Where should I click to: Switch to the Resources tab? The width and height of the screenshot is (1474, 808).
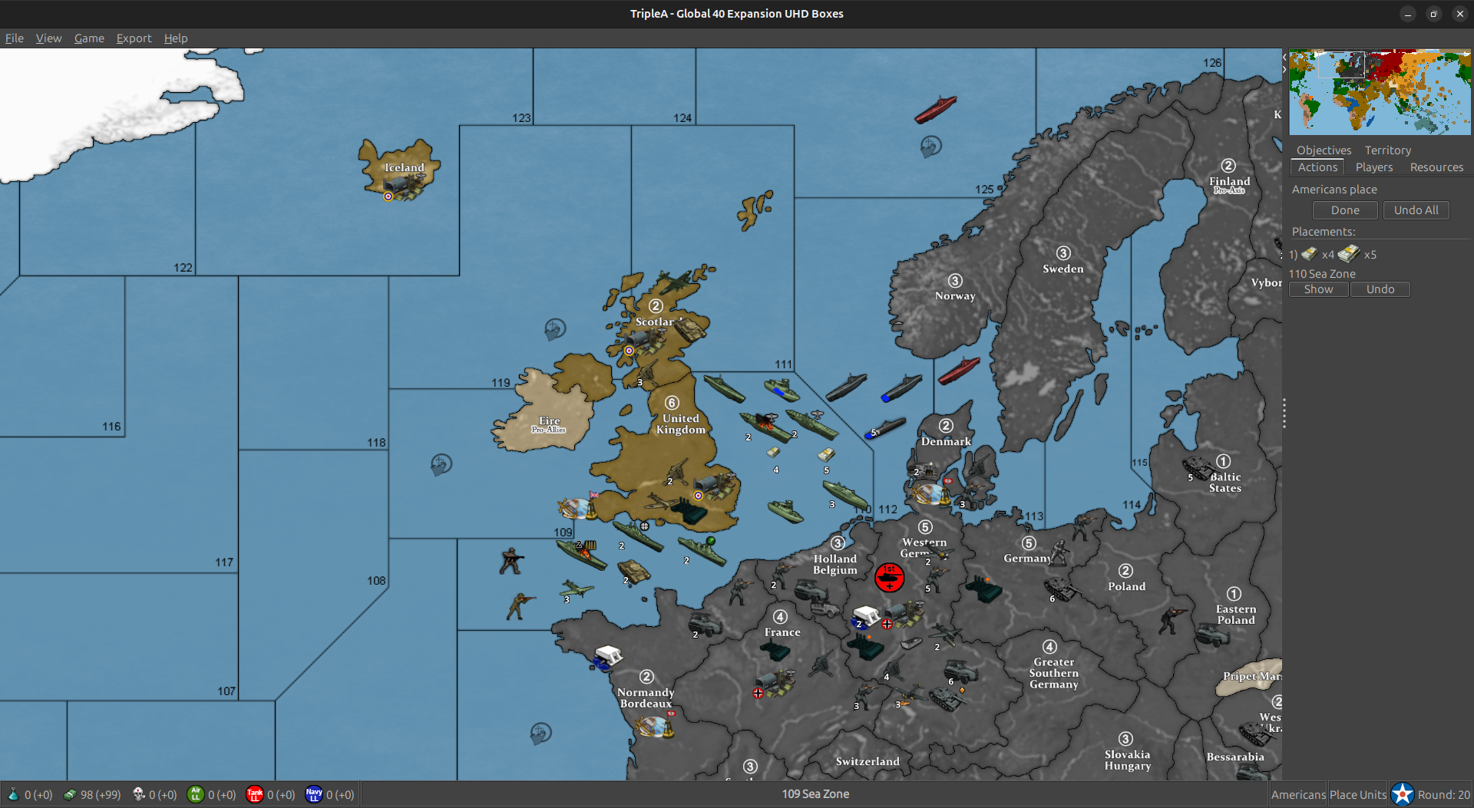pyautogui.click(x=1436, y=167)
